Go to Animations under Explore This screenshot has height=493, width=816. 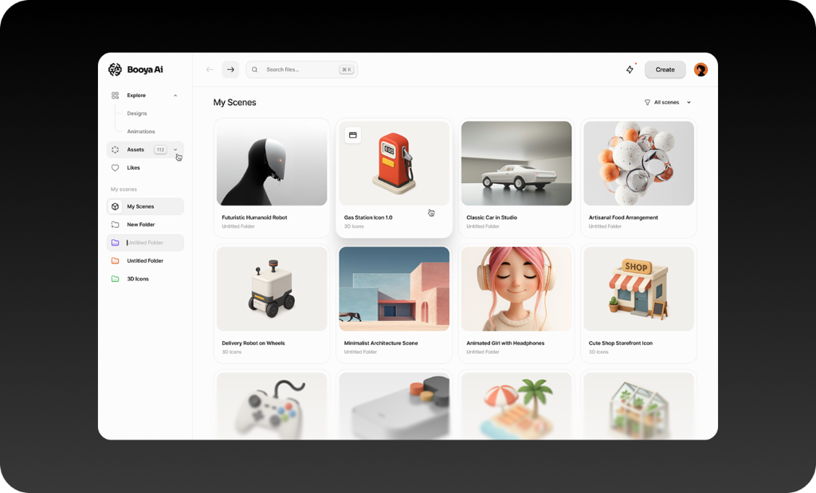[x=141, y=131]
